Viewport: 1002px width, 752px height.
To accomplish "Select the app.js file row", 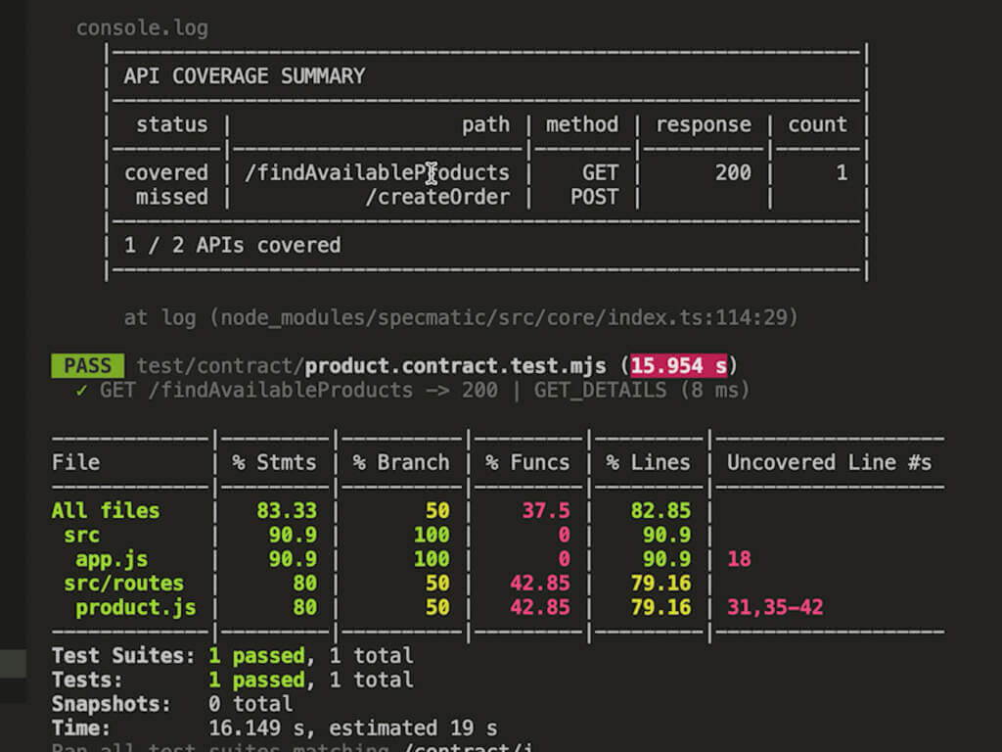I will (112, 559).
